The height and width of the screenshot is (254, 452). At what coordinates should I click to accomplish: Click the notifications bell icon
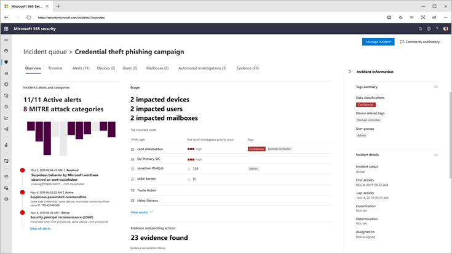click(x=421, y=28)
